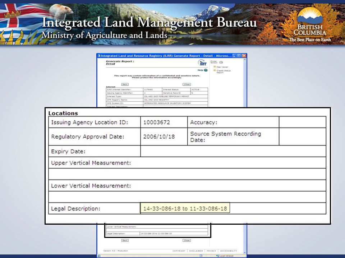Click the Back button below the Legal Description row
The image size is (345, 258).
tap(125, 240)
